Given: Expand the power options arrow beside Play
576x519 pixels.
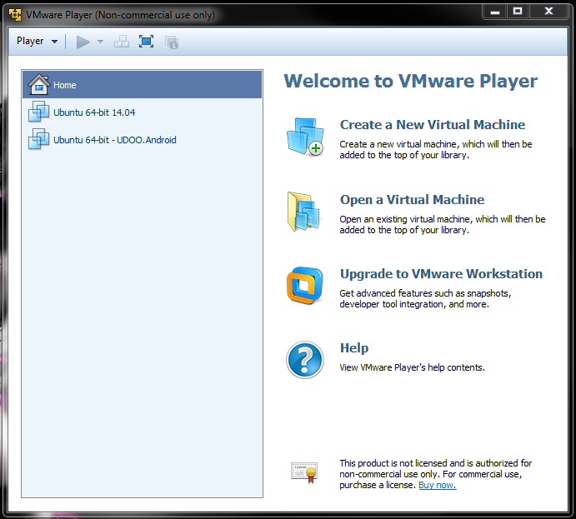Looking at the screenshot, I should coord(100,42).
